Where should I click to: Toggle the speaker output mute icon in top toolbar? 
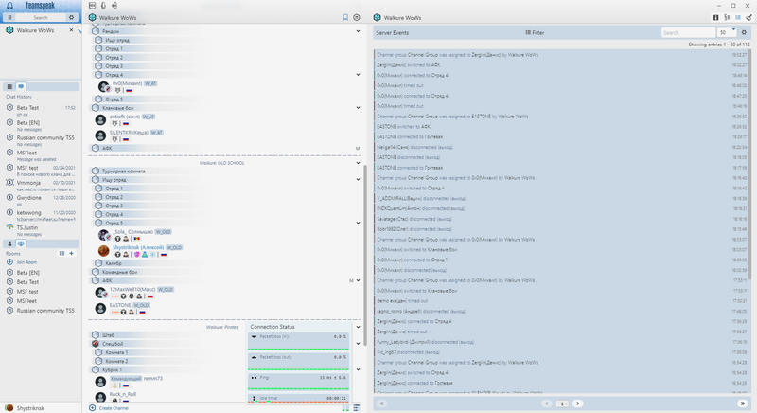pyautogui.click(x=114, y=6)
